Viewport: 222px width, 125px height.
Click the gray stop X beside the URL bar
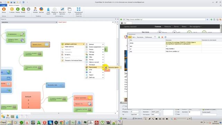[x=124, y=19]
